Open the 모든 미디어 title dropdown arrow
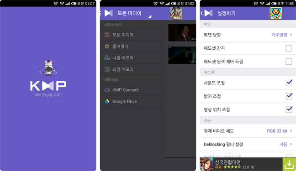Viewport: 296px width, 171px height. click(150, 16)
